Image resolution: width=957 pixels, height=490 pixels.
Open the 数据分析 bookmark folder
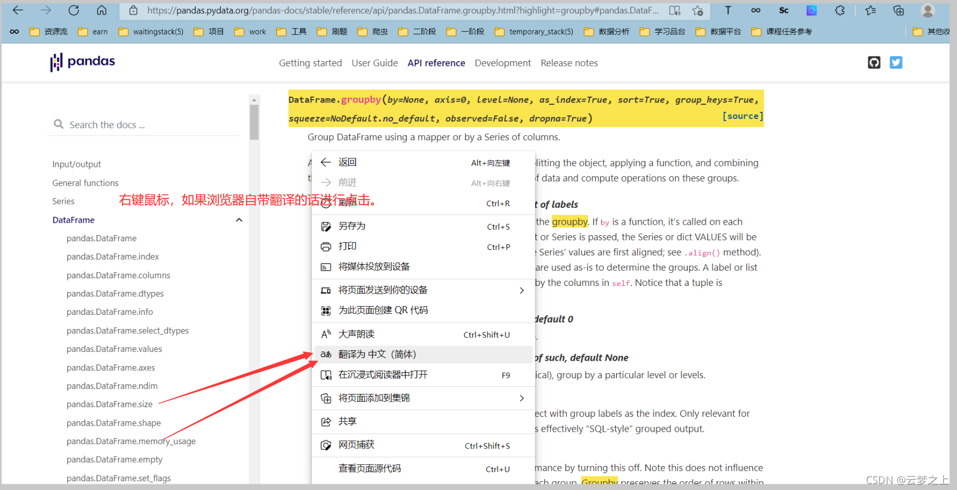607,32
